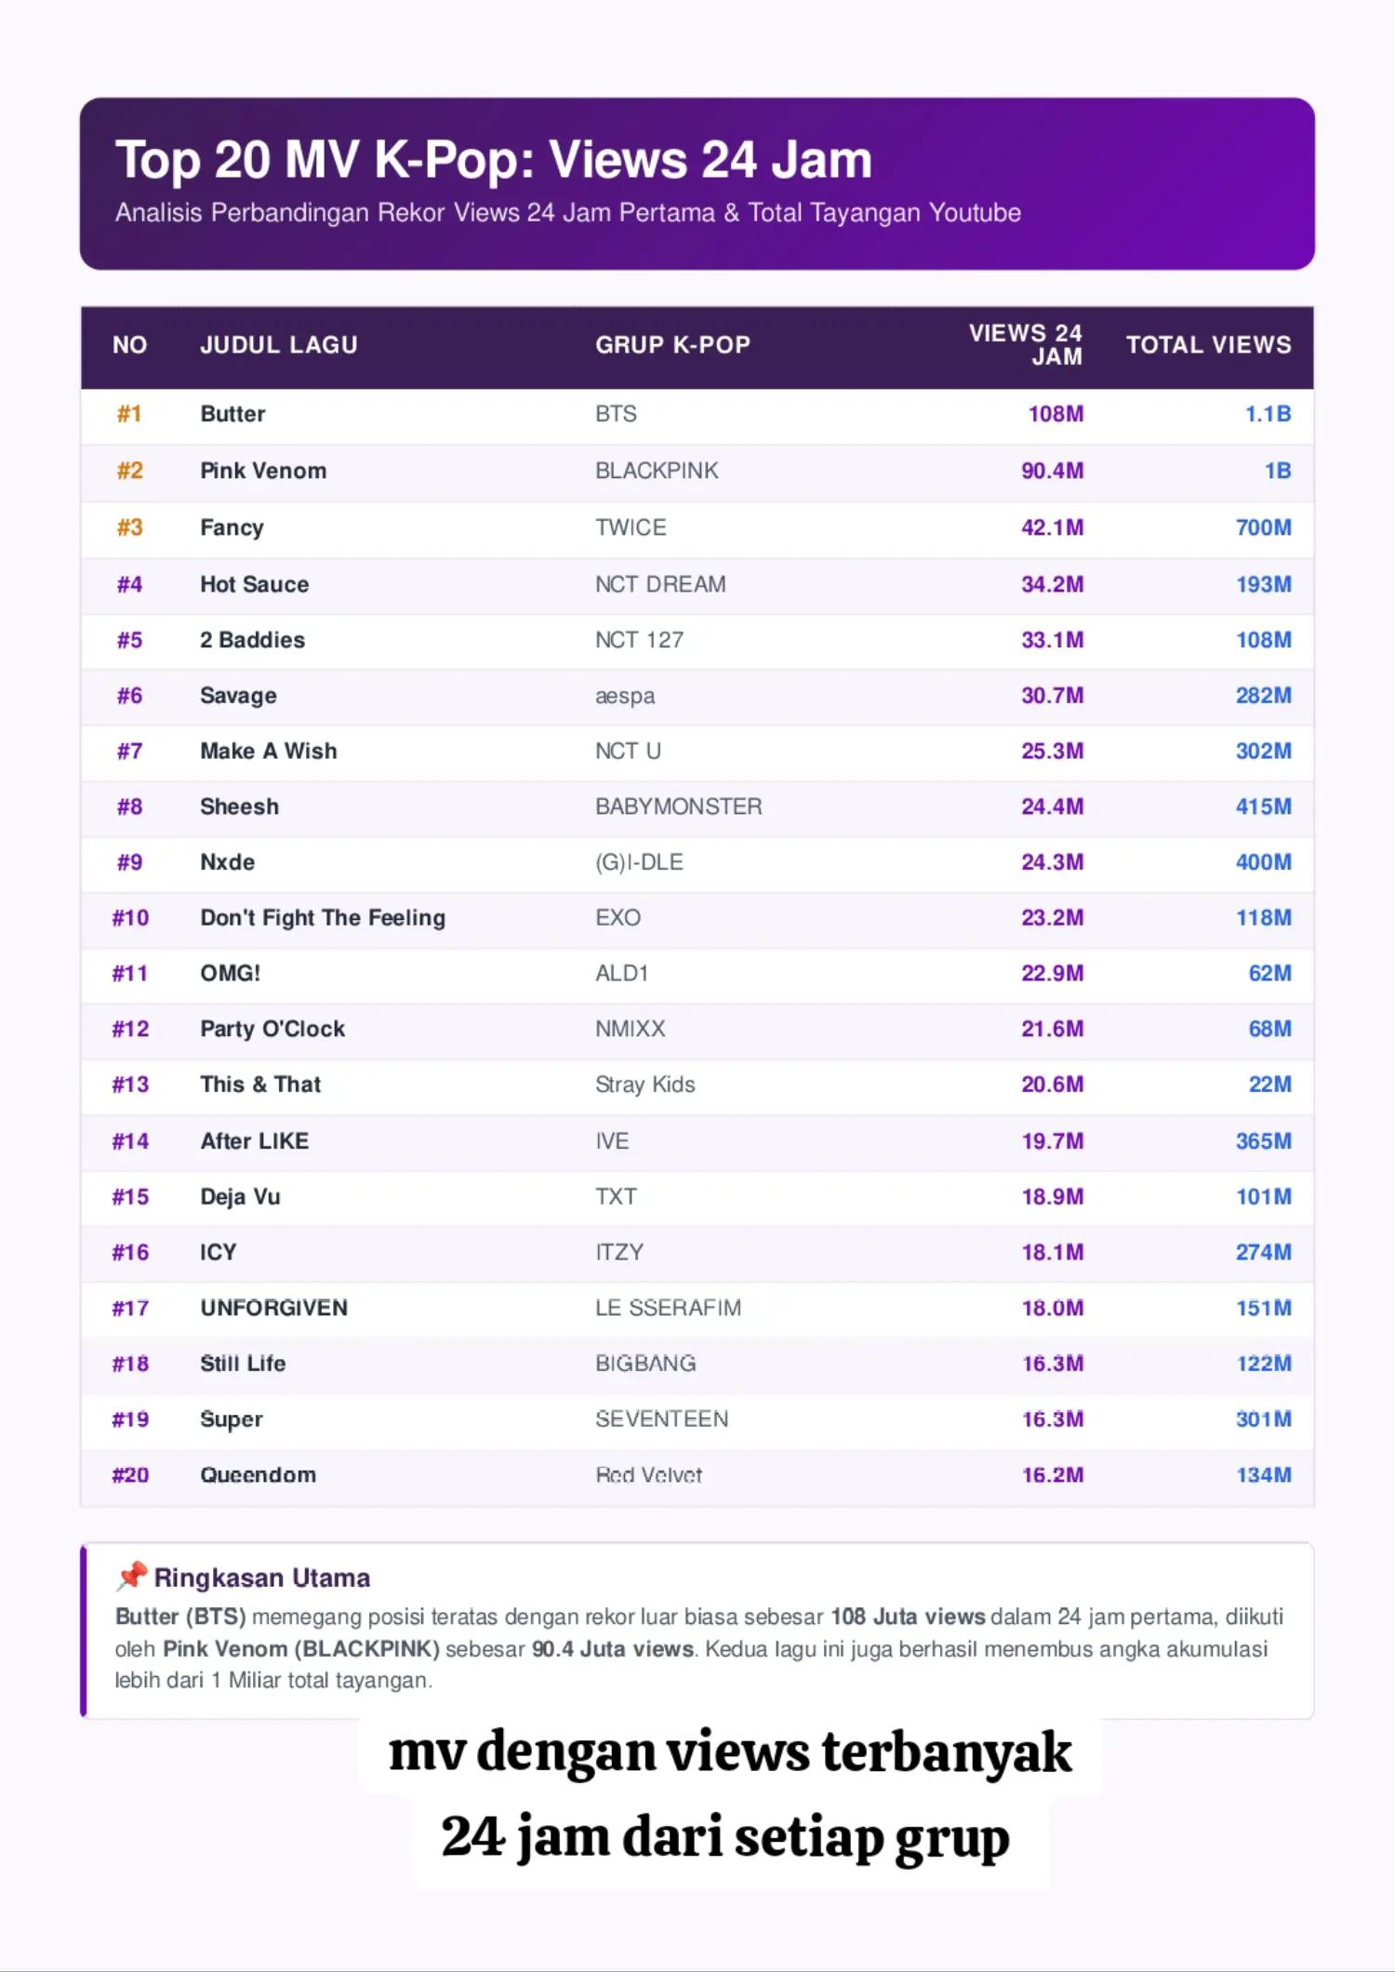1395x1972 pixels.
Task: Select Don't Fight The Feeling title
Action: tap(323, 918)
